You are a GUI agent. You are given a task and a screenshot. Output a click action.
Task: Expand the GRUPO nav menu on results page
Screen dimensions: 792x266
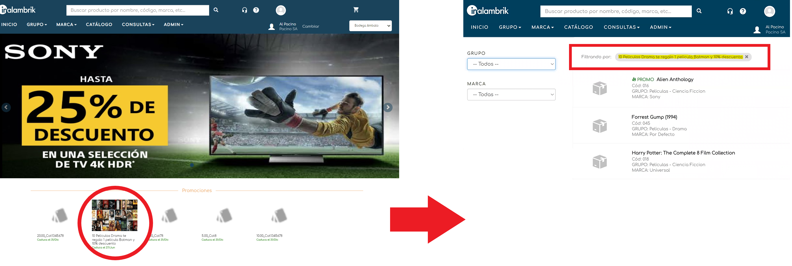510,27
